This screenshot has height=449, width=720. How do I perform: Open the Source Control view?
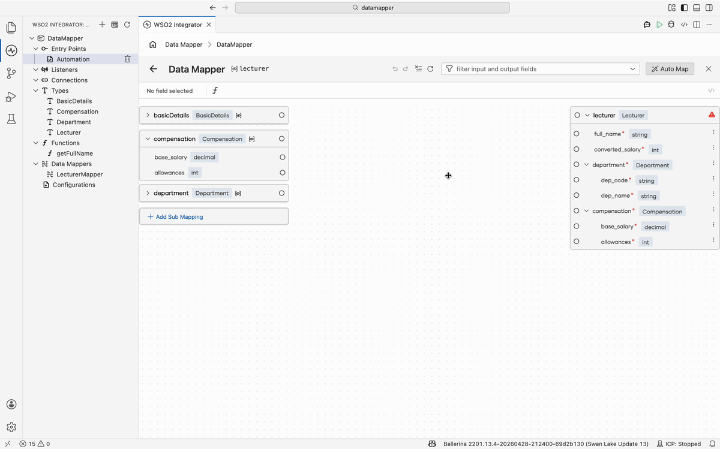(11, 73)
